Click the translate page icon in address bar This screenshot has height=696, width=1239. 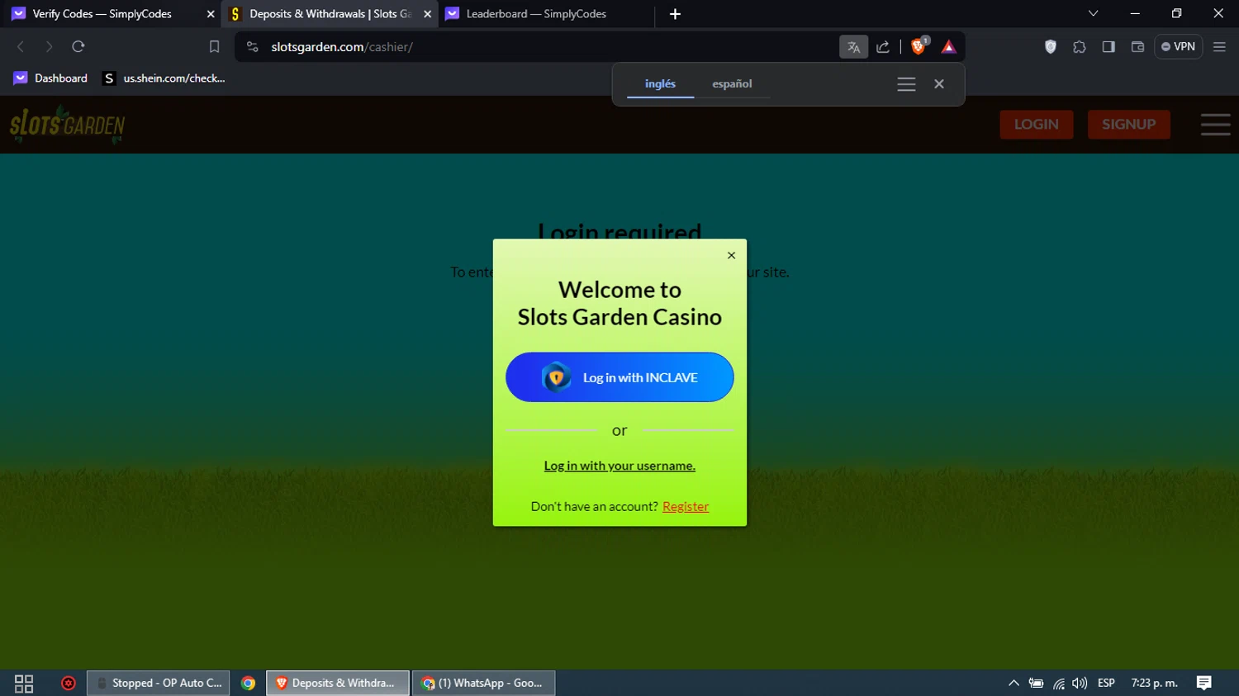point(853,47)
